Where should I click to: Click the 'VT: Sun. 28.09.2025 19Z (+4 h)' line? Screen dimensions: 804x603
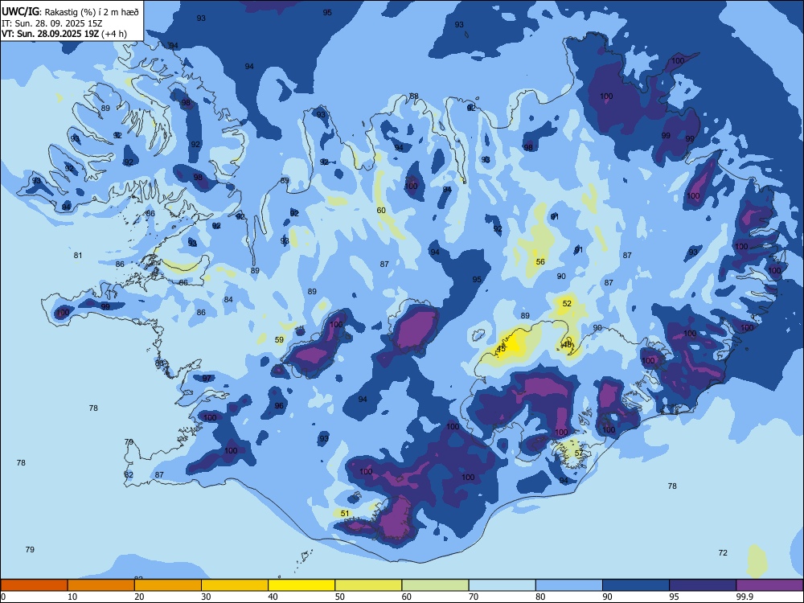click(x=64, y=34)
